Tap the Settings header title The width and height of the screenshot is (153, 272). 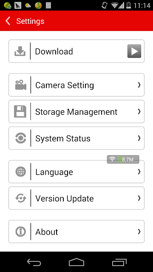pos(30,21)
